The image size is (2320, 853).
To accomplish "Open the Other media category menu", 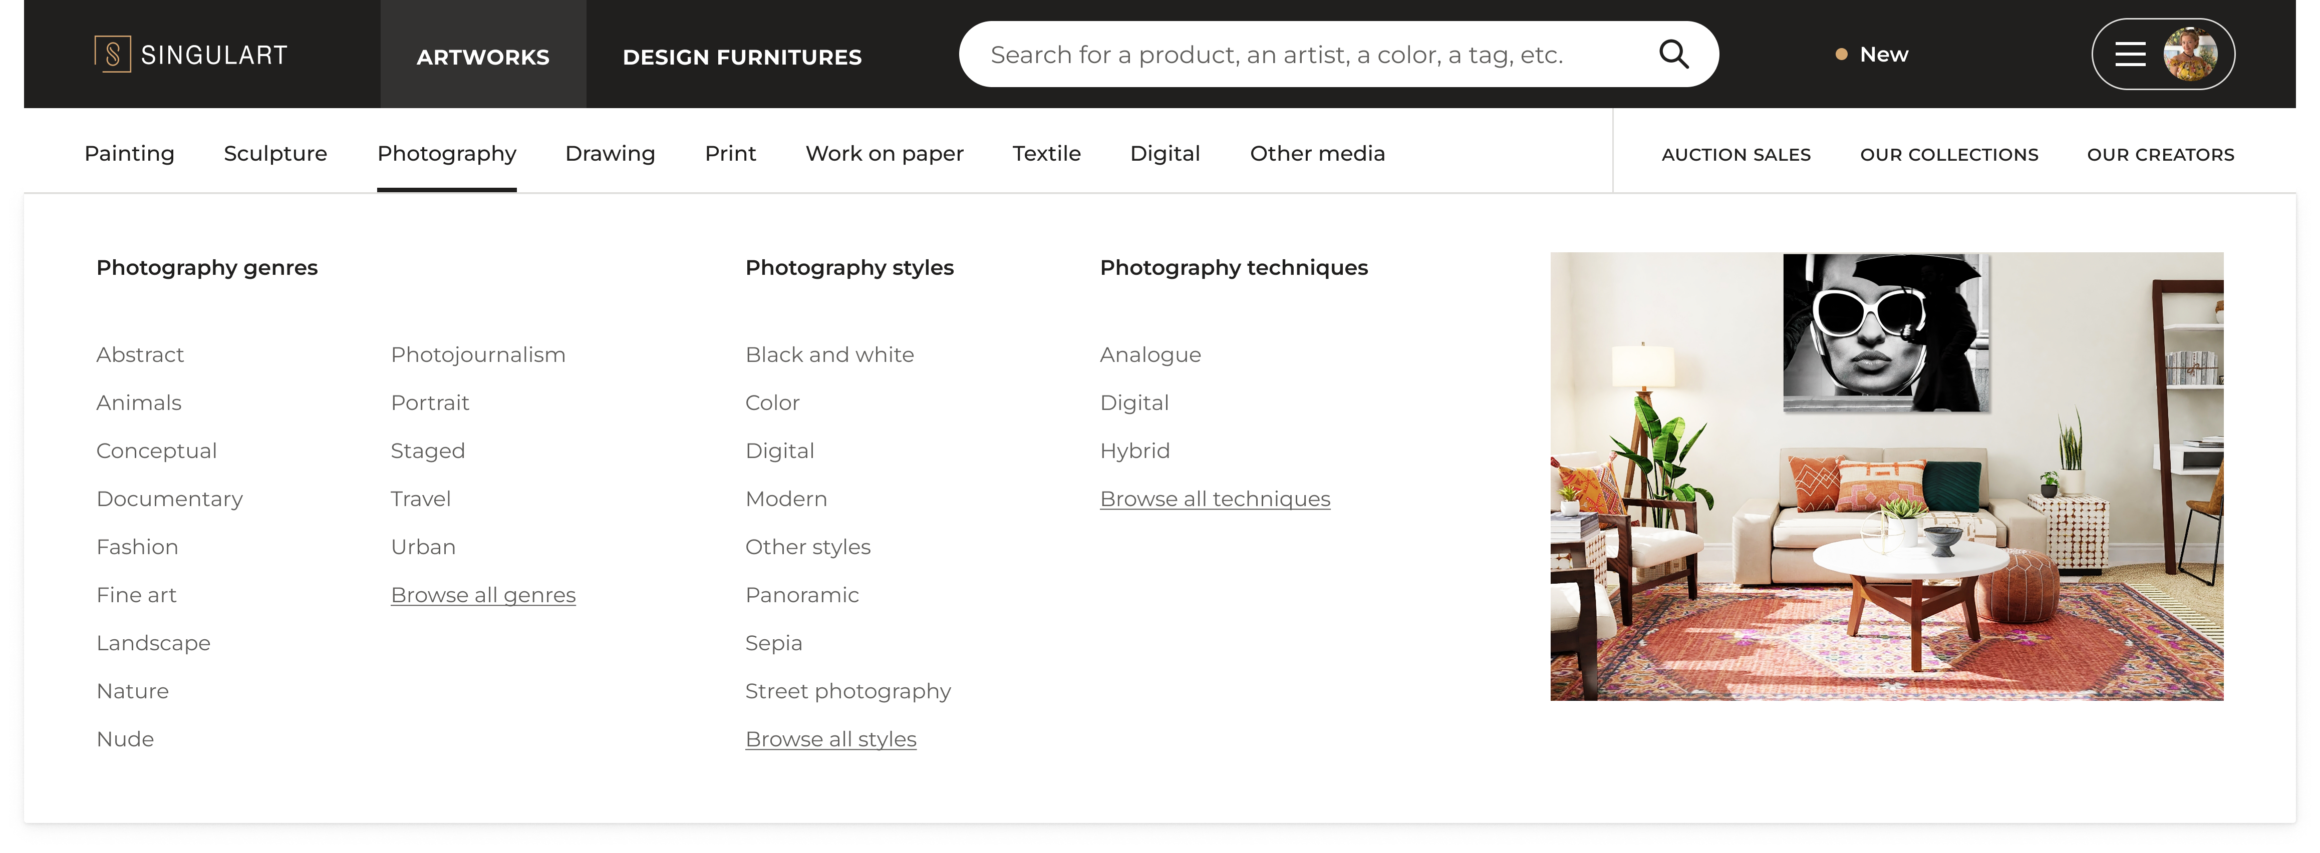I will [1317, 154].
